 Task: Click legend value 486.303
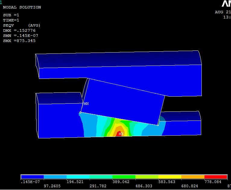[144, 186]
